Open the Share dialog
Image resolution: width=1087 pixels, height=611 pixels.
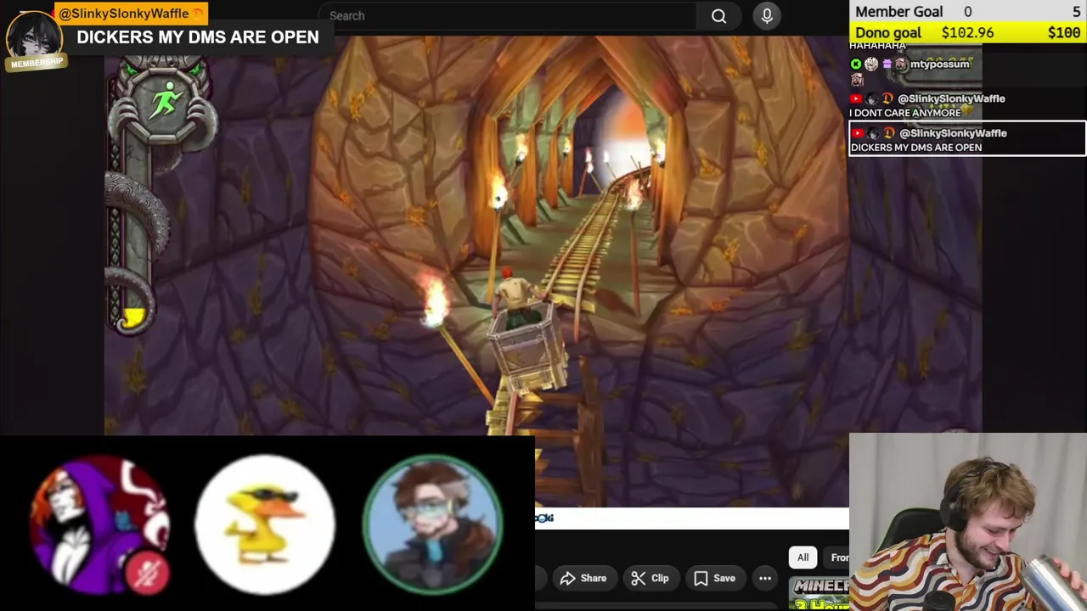(x=583, y=578)
